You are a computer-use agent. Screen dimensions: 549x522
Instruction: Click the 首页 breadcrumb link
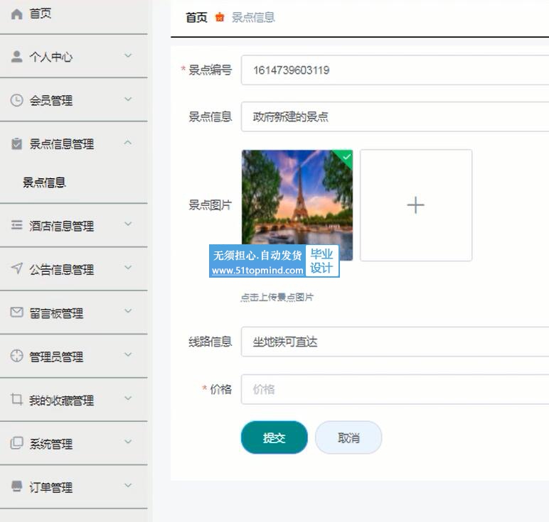[196, 17]
